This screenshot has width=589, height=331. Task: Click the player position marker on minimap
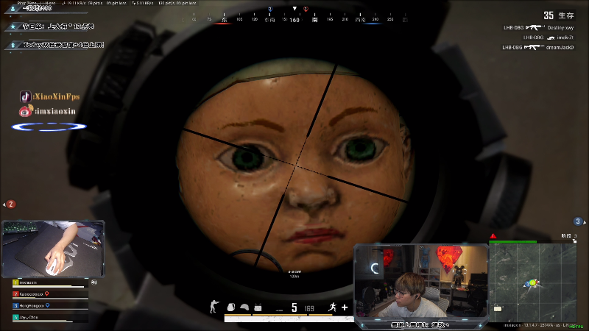click(x=532, y=283)
